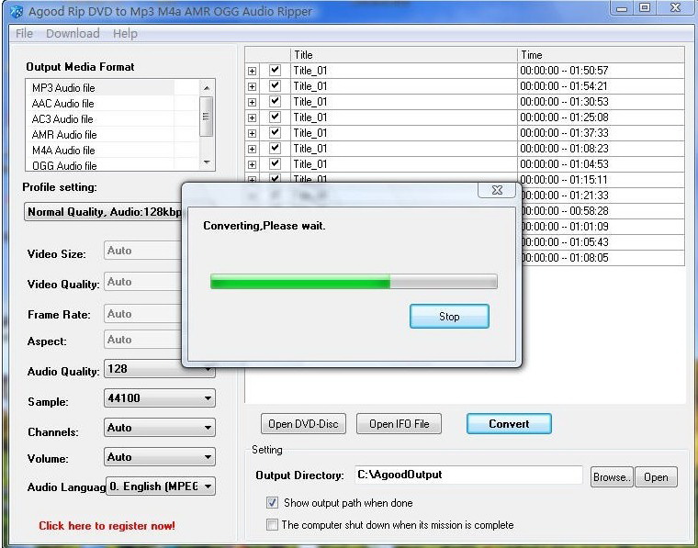
Task: Expand the title row lasting 01:37:33
Action: click(x=252, y=133)
